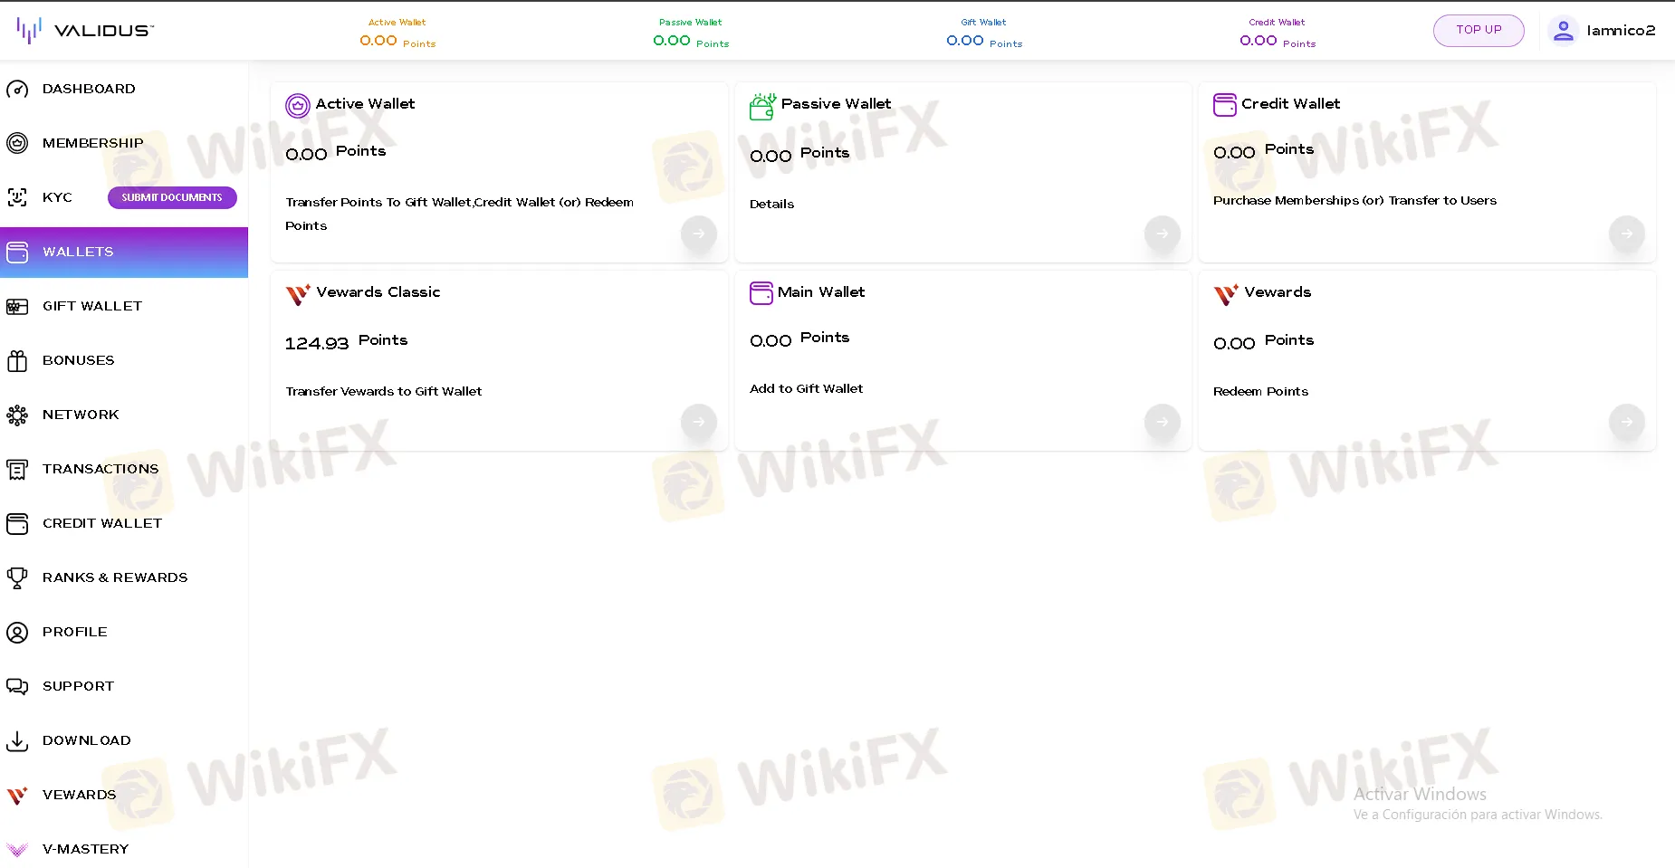Click the Dashboard gauge icon
1675x868 pixels.
[17, 89]
